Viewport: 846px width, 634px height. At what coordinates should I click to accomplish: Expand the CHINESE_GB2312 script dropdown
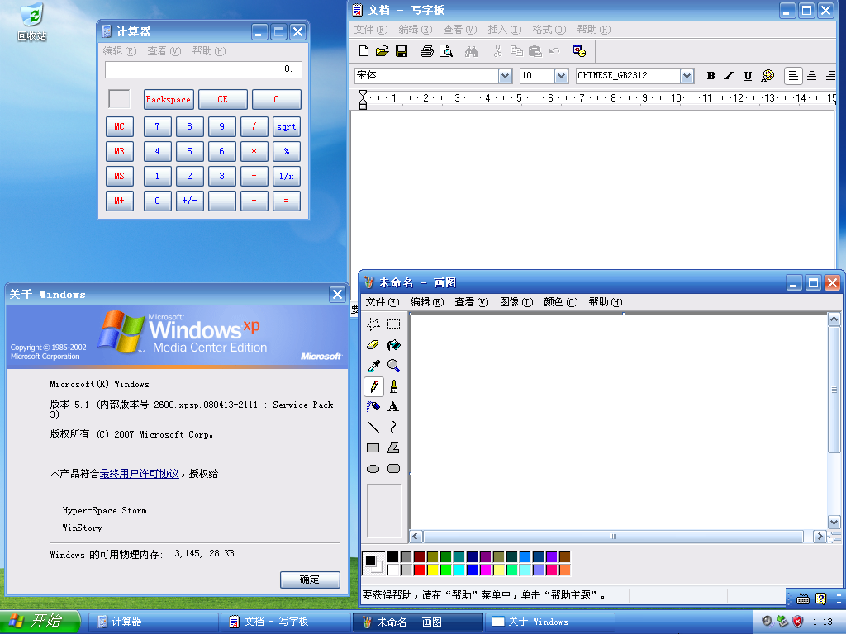click(x=687, y=76)
